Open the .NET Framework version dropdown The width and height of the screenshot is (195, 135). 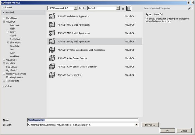tap(76, 8)
